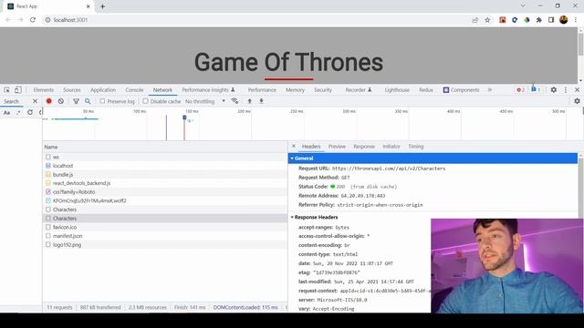Open a new browser tab
The height and width of the screenshot is (328, 584).
(x=102, y=6)
